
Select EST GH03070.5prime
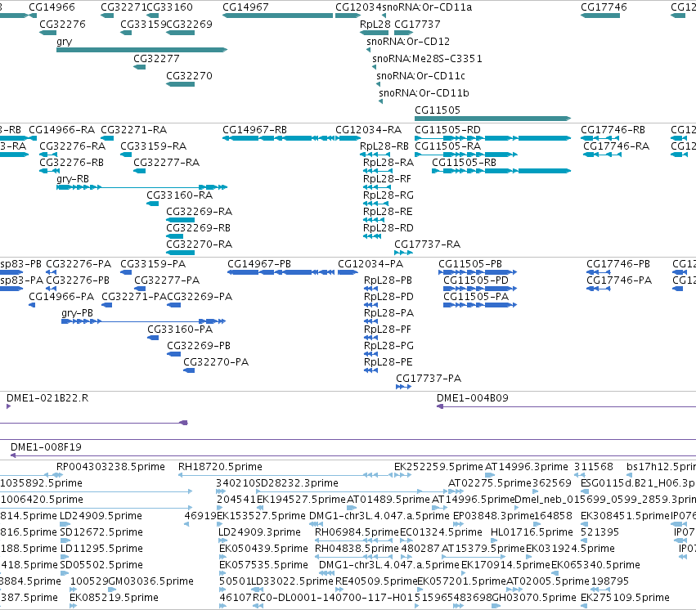(496, 607)
